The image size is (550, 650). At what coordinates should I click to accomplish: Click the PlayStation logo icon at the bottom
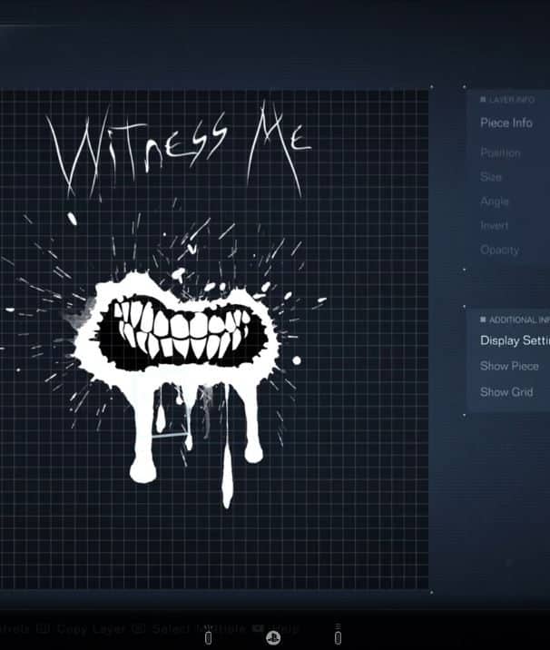pos(273,637)
